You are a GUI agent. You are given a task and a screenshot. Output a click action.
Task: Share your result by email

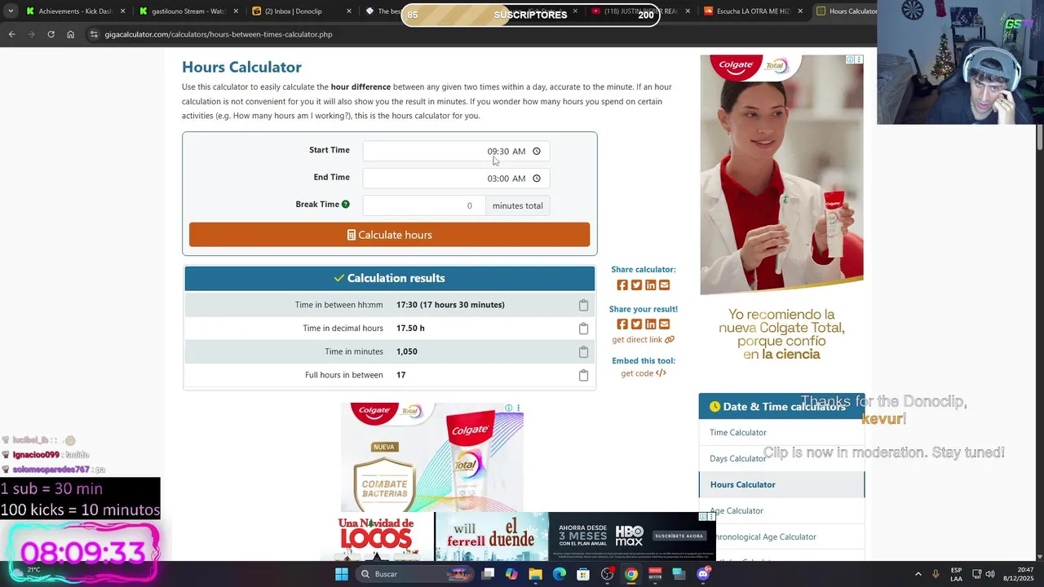[x=664, y=324]
